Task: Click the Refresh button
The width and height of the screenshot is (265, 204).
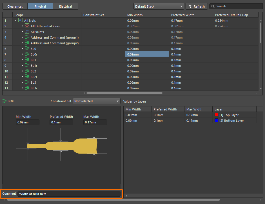Action: coord(197,6)
